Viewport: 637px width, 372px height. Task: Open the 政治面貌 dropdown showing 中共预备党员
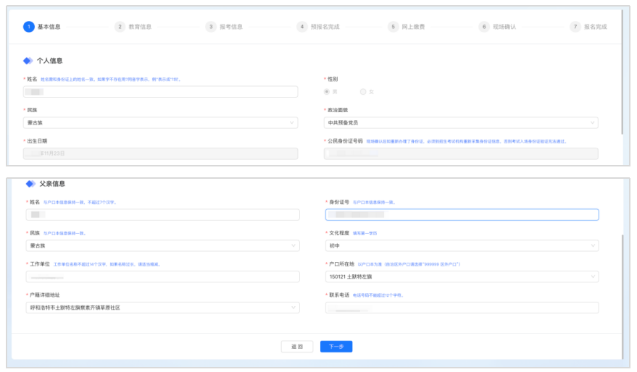(461, 123)
